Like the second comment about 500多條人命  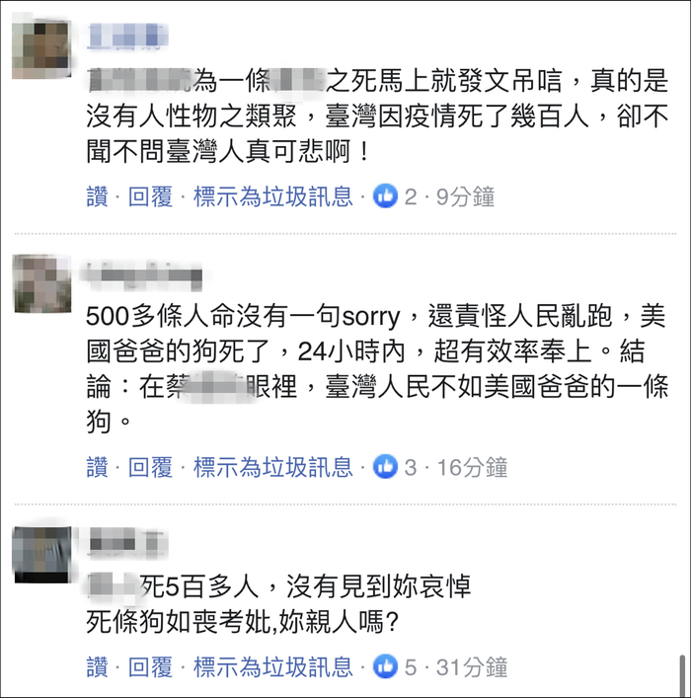(x=97, y=467)
